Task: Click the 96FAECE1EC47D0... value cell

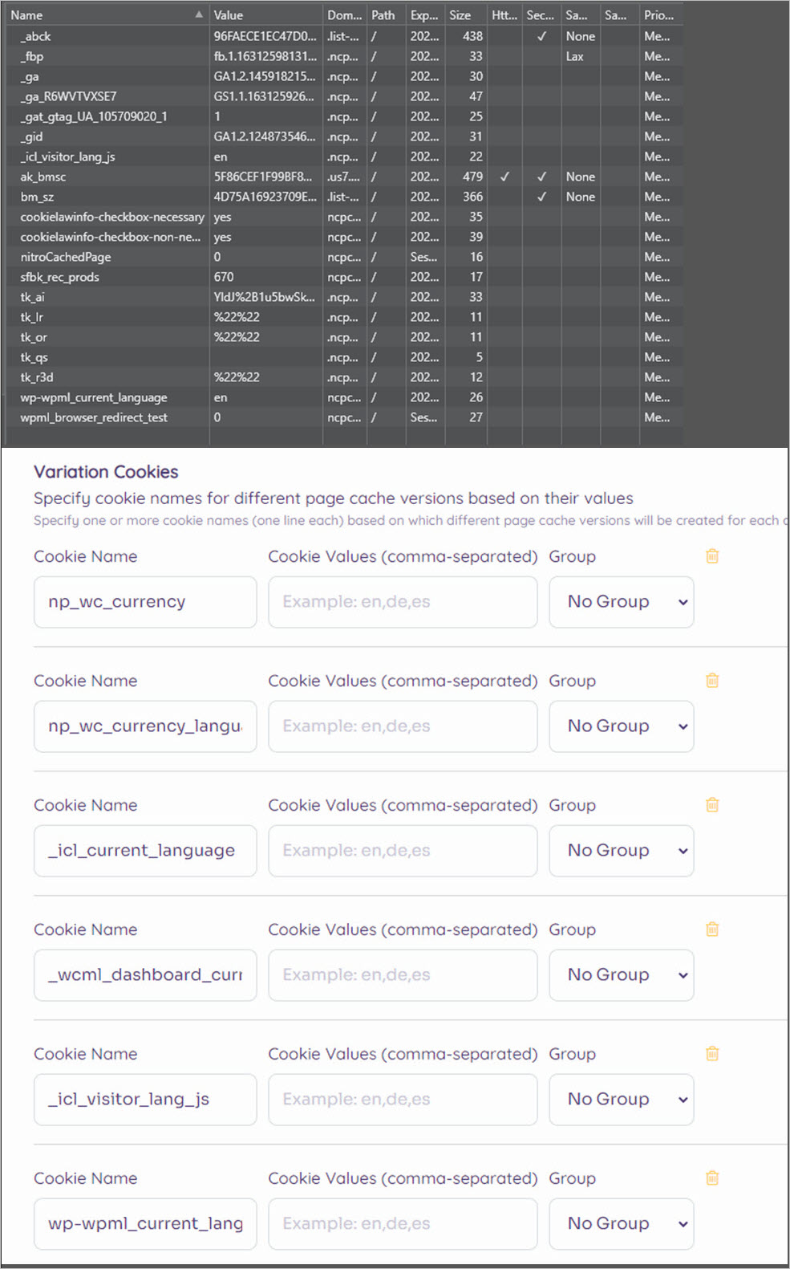Action: (x=265, y=36)
